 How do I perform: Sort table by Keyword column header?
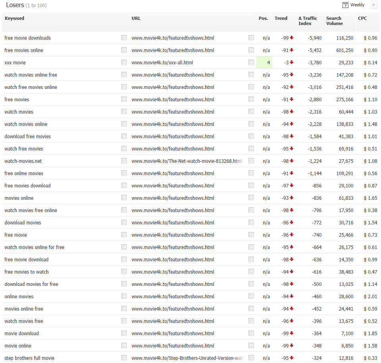14,18
